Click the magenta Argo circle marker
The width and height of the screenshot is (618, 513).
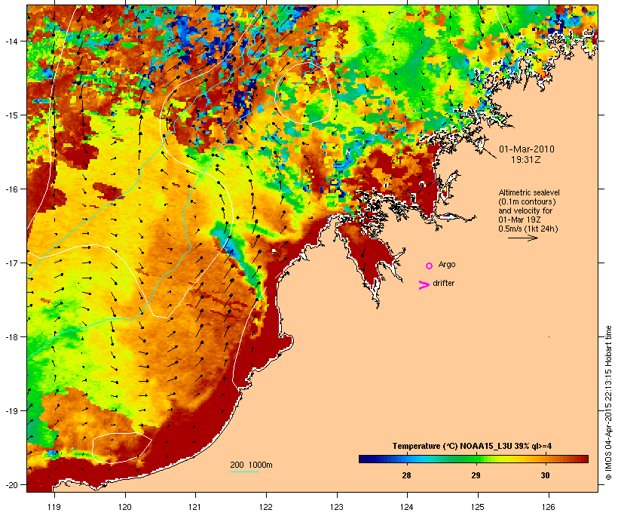[430, 266]
